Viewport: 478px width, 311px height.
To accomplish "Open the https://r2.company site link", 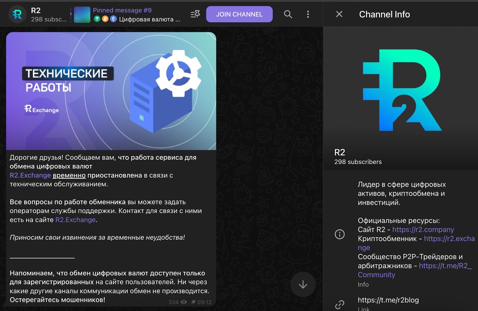I will tap(423, 230).
